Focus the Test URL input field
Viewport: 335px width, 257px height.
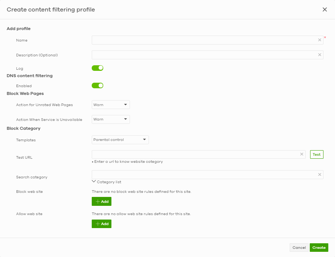[x=196, y=154]
